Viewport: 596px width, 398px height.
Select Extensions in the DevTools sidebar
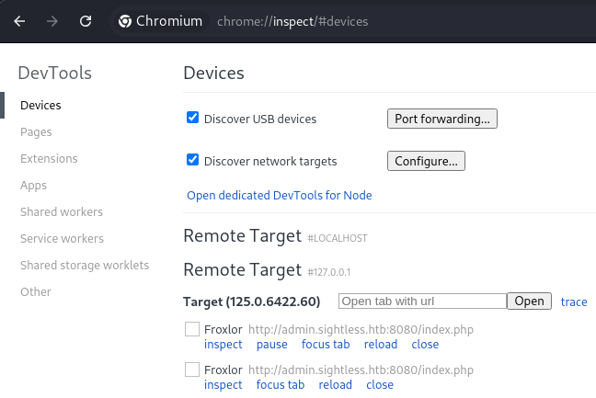click(49, 158)
